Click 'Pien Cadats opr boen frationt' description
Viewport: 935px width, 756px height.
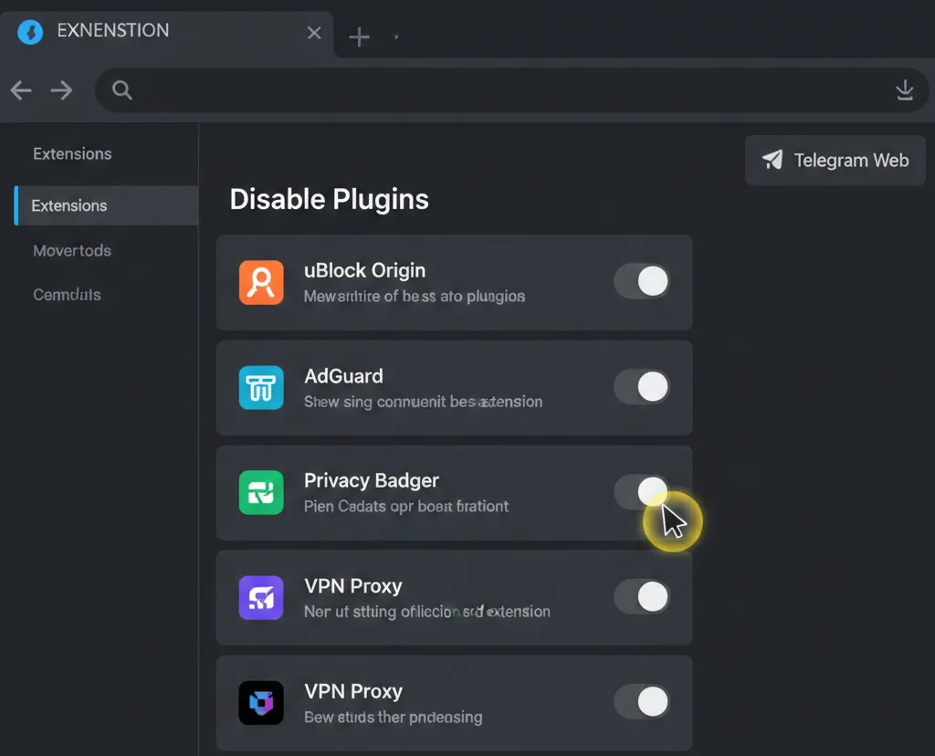pos(406,506)
